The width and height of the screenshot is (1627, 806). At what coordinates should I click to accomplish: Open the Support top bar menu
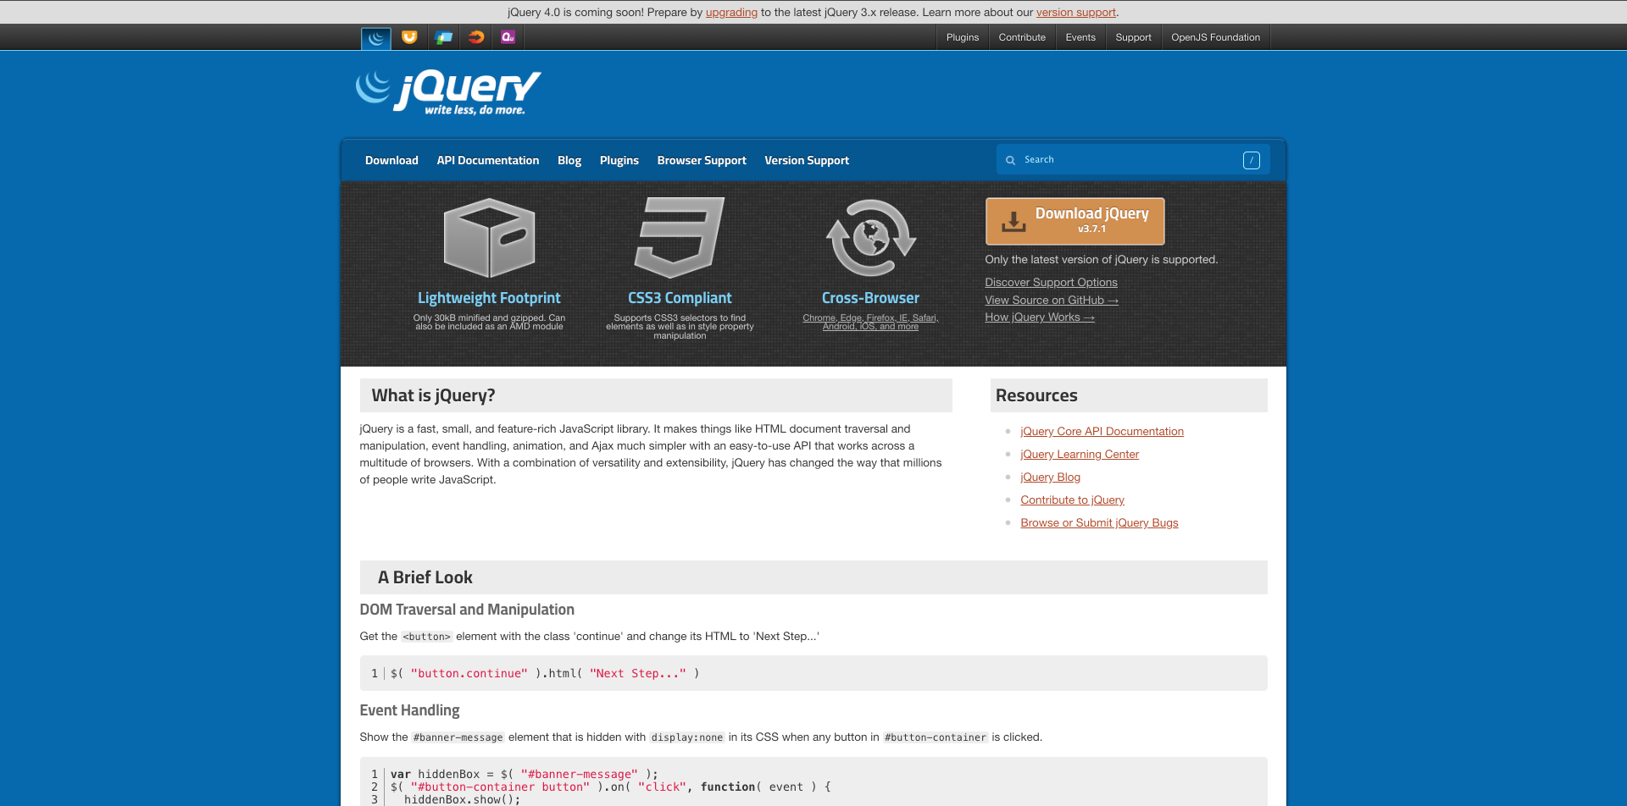pos(1133,37)
